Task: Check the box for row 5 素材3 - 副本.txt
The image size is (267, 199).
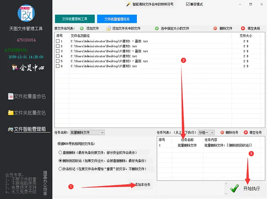Action: [58, 61]
